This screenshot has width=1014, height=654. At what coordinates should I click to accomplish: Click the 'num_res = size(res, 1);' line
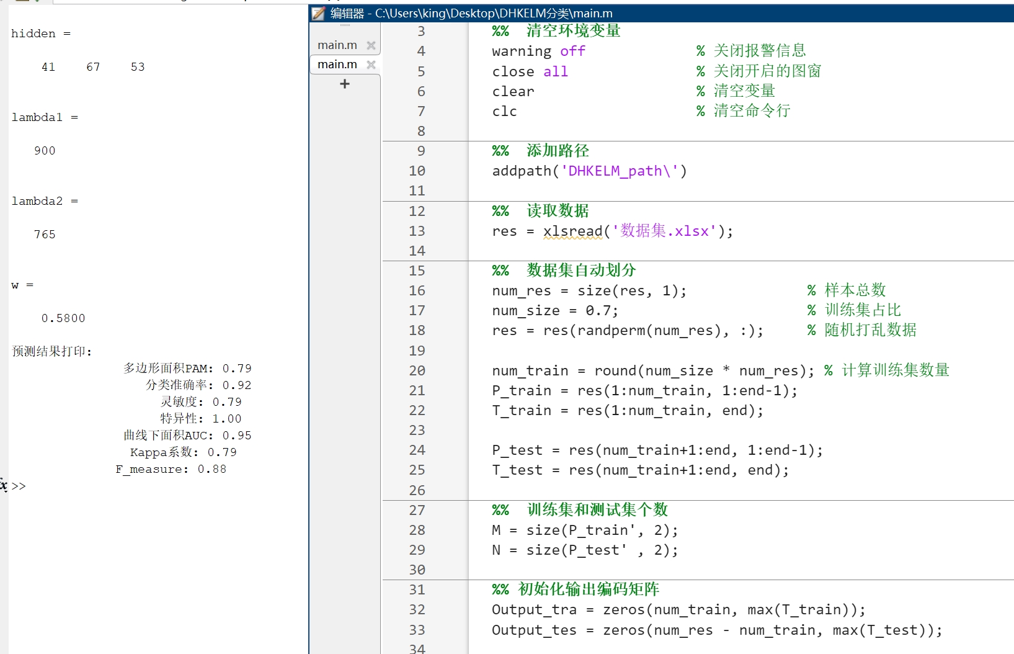click(589, 291)
